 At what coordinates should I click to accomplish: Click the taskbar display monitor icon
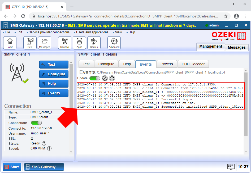click(x=231, y=167)
